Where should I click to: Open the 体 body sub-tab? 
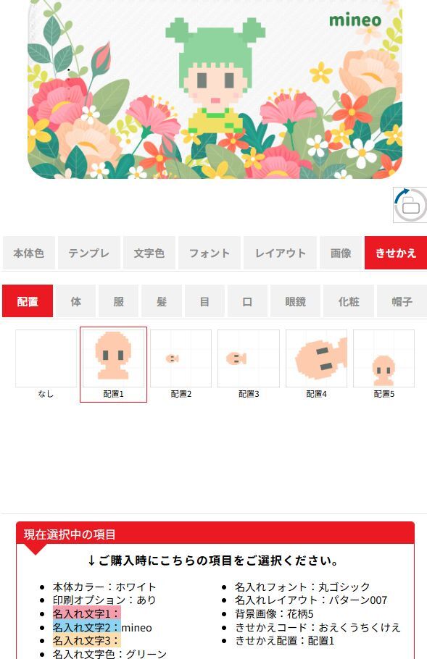click(x=75, y=301)
